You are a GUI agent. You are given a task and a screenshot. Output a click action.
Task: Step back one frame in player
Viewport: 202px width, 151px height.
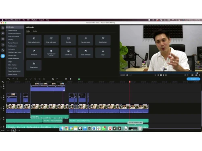tap(158, 75)
